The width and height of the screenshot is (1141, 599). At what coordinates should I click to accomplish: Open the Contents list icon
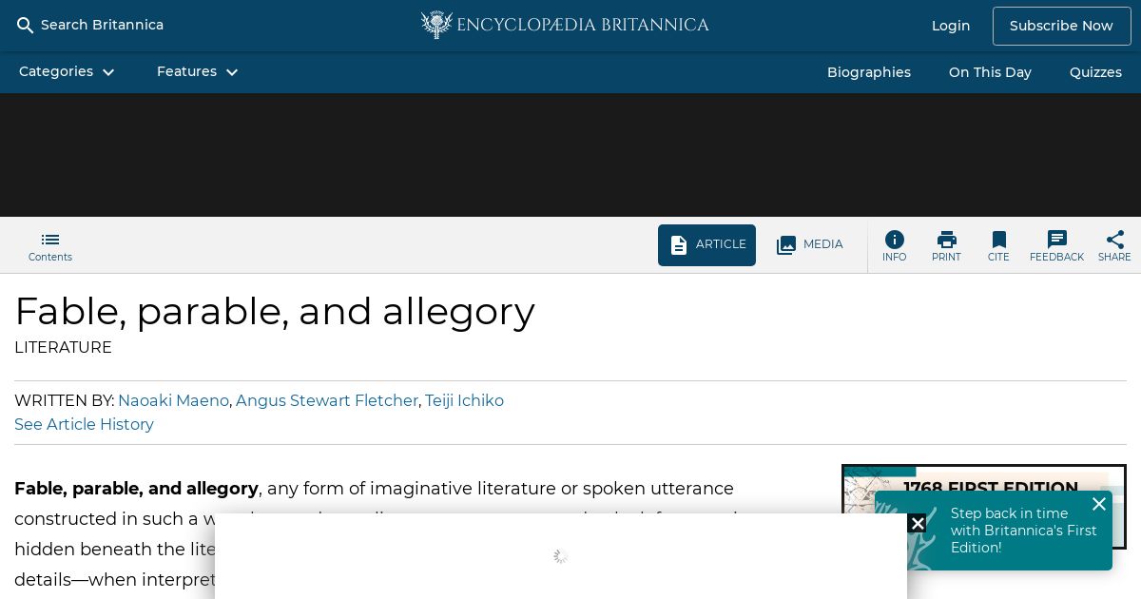pos(50,240)
